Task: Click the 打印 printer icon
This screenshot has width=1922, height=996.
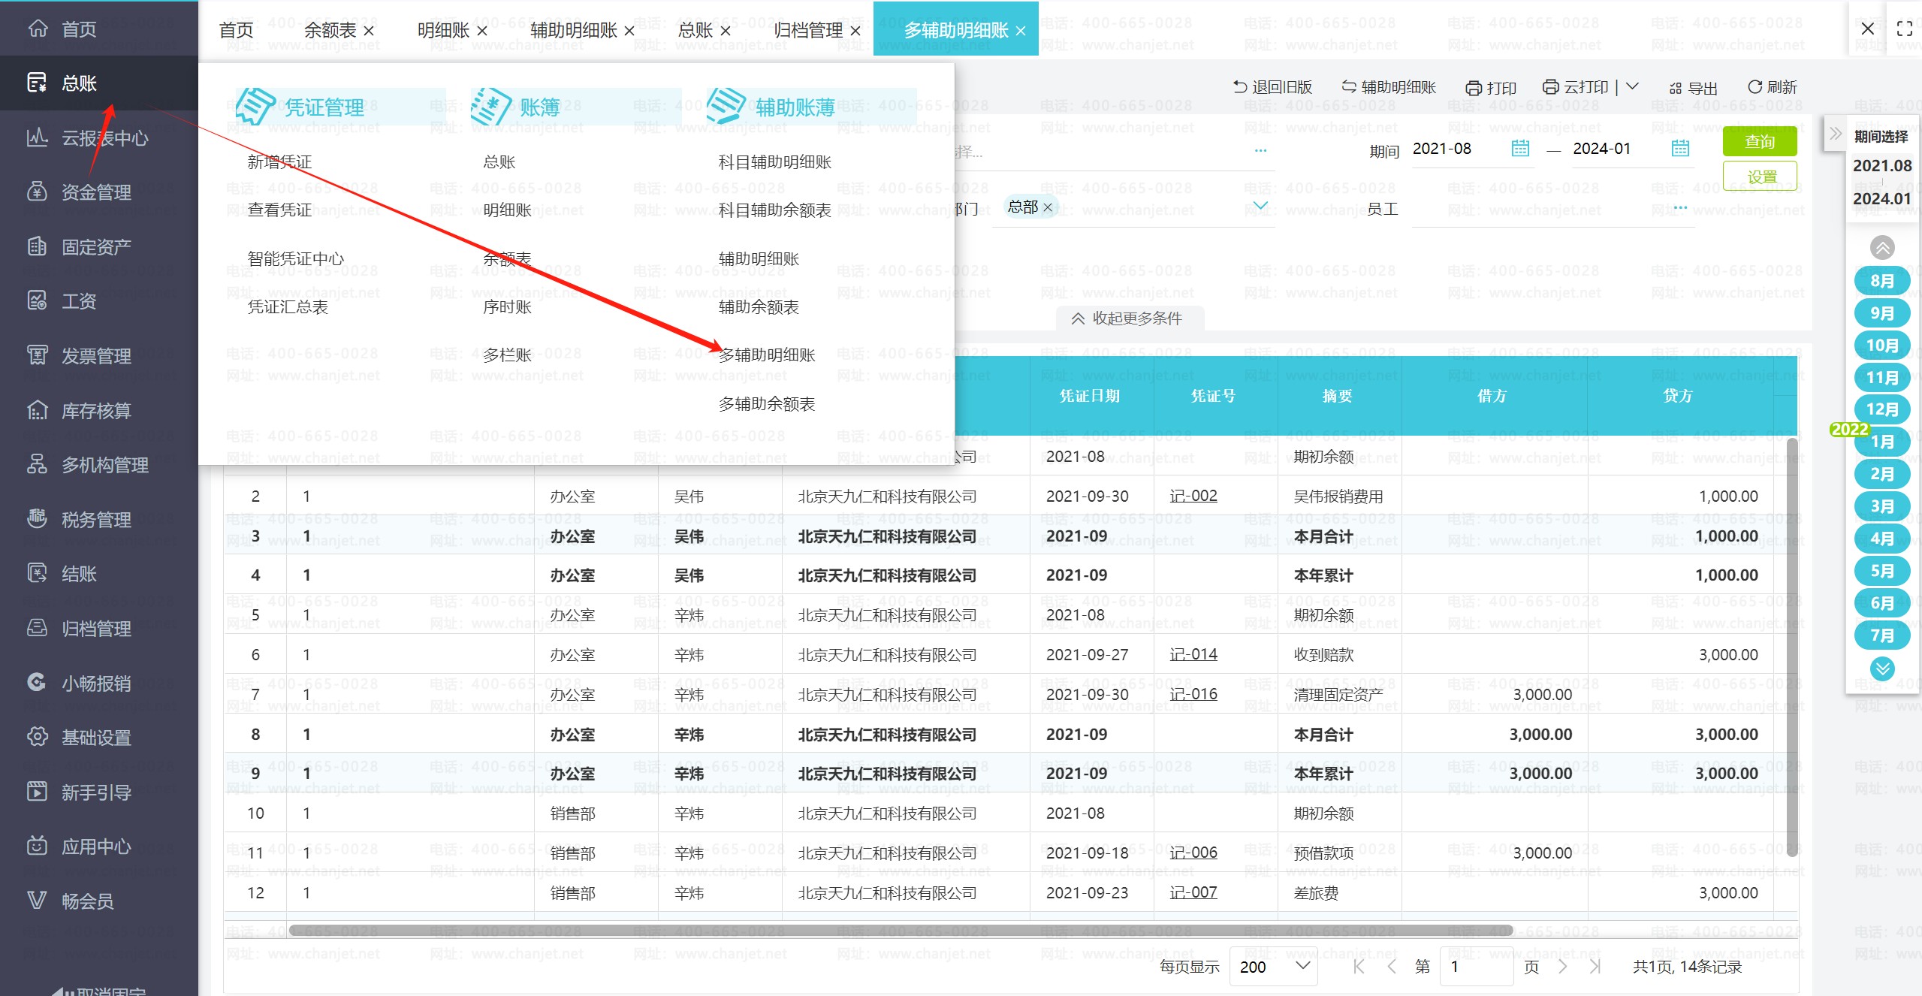Action: click(x=1474, y=89)
